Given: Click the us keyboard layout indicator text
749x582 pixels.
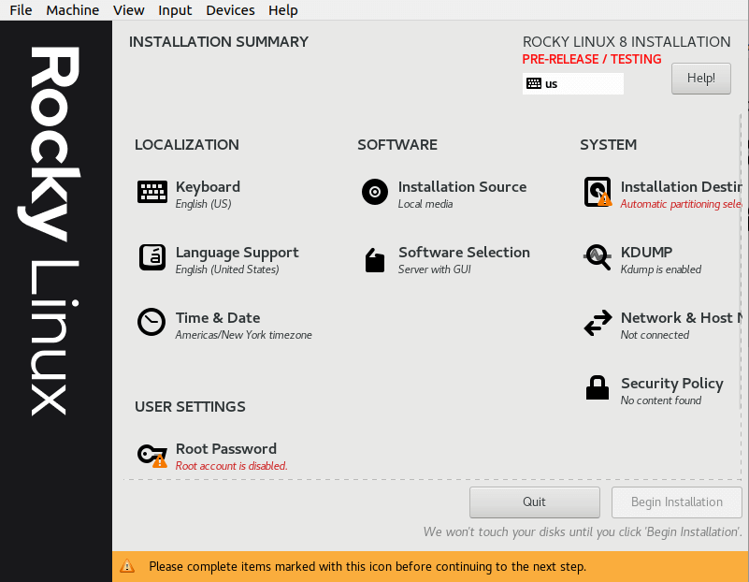Looking at the screenshot, I should pyautogui.click(x=552, y=84).
